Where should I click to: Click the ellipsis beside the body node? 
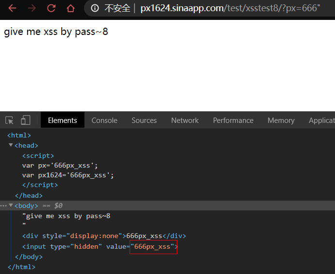click(3, 206)
